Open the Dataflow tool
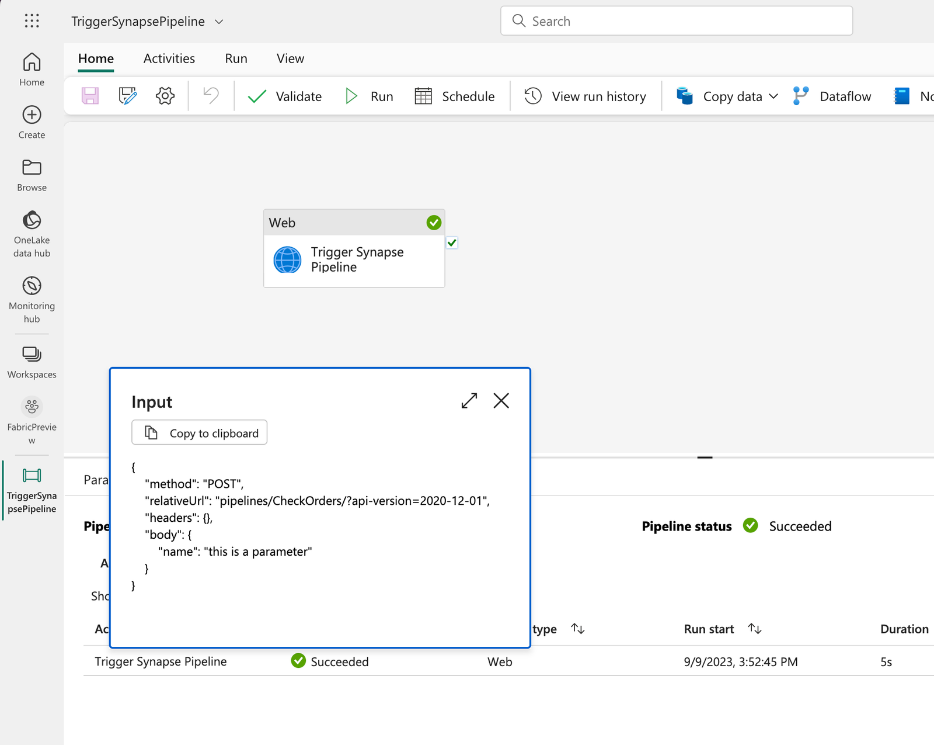 pos(834,96)
